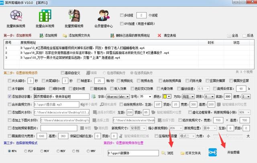
Task: Toggle 片头减时 checkbox
Action: point(9,81)
